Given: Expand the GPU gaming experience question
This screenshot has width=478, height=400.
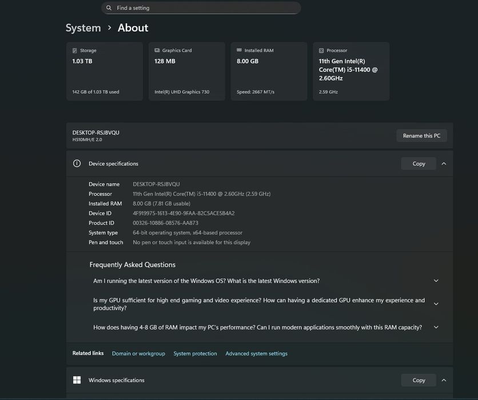Looking at the screenshot, I should (436, 304).
